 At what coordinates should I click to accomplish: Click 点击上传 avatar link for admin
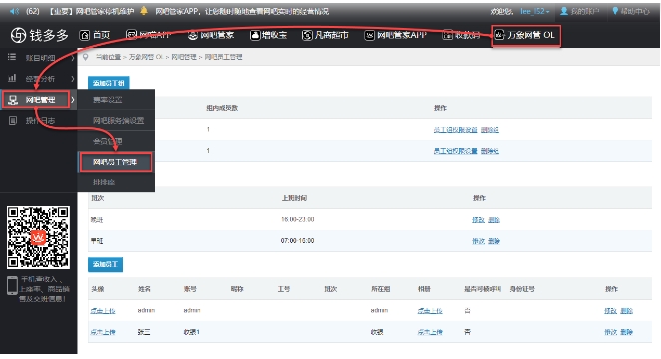click(103, 311)
